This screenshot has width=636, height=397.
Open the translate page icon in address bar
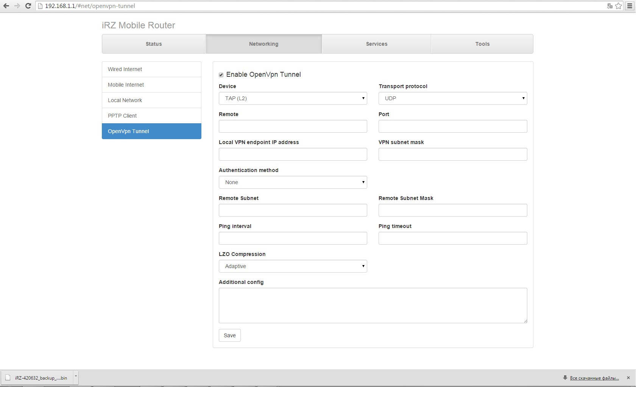point(609,6)
